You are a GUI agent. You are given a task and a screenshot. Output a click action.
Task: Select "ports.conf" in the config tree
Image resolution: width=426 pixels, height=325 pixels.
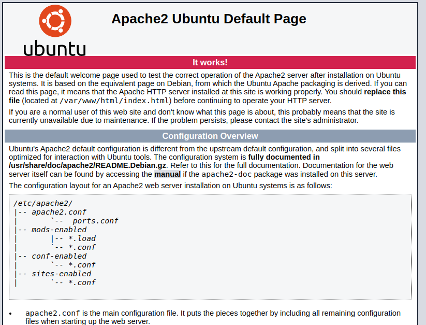pos(95,221)
